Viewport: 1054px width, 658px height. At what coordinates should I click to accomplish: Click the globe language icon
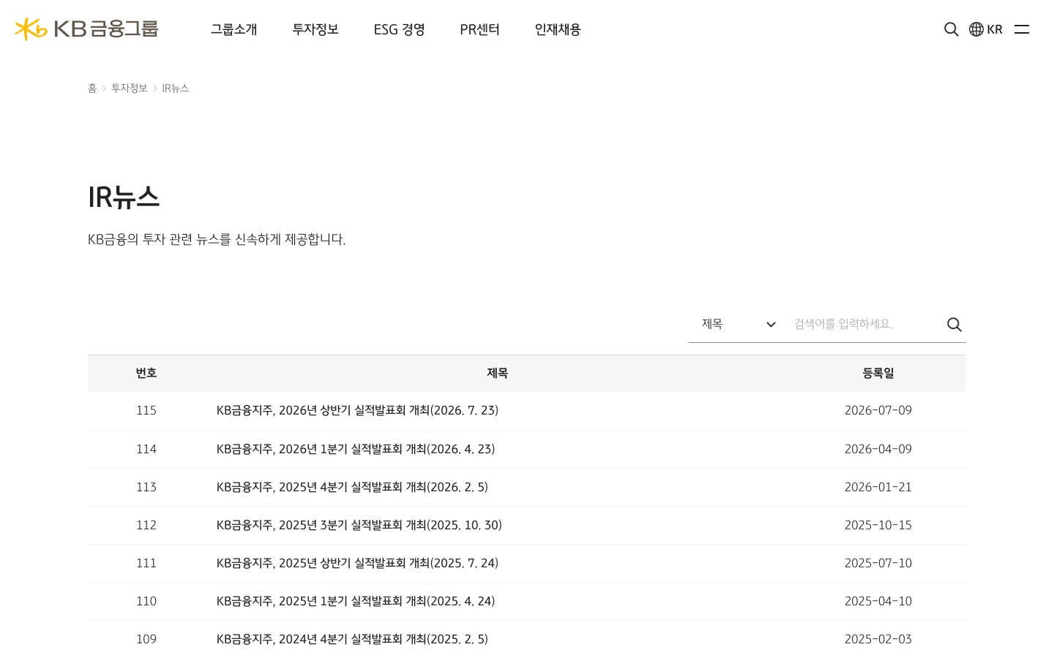976,29
